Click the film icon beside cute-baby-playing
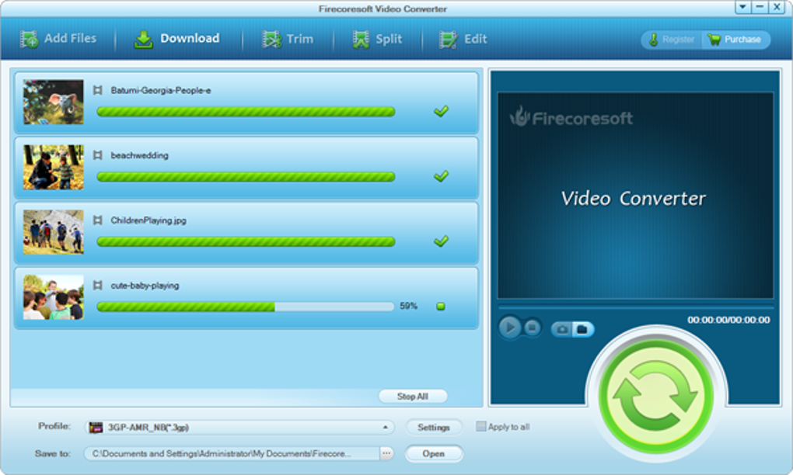 coord(98,286)
